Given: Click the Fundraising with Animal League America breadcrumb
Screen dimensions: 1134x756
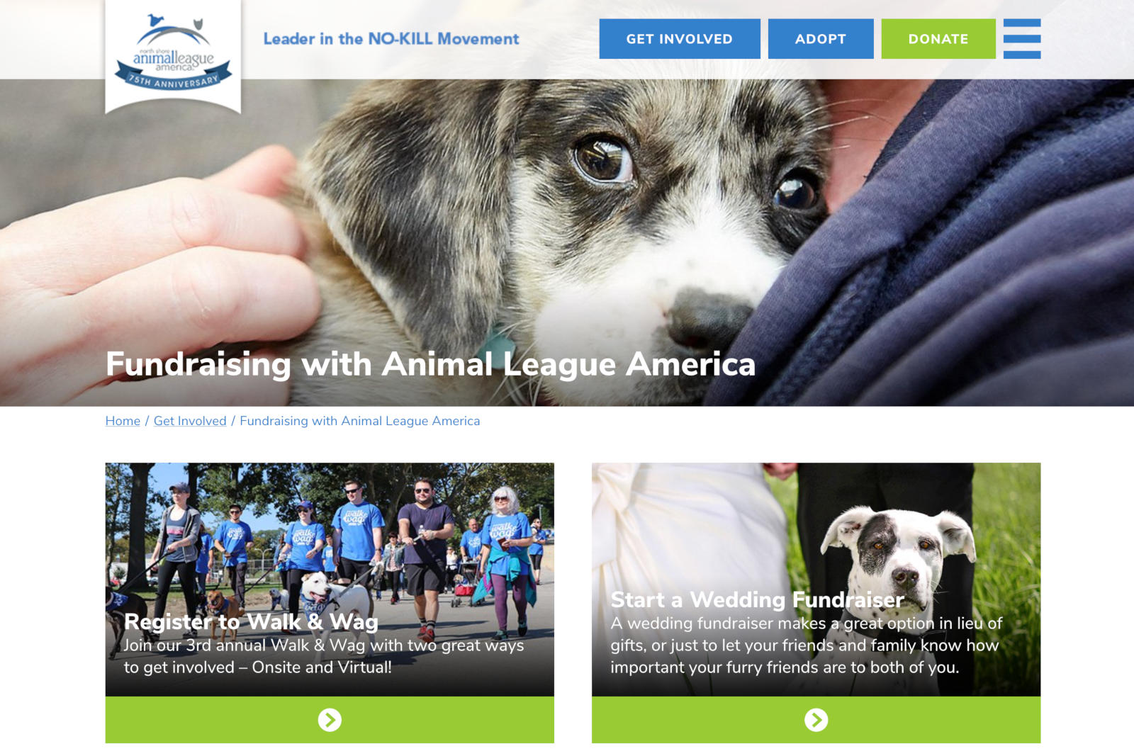Looking at the screenshot, I should coord(359,421).
